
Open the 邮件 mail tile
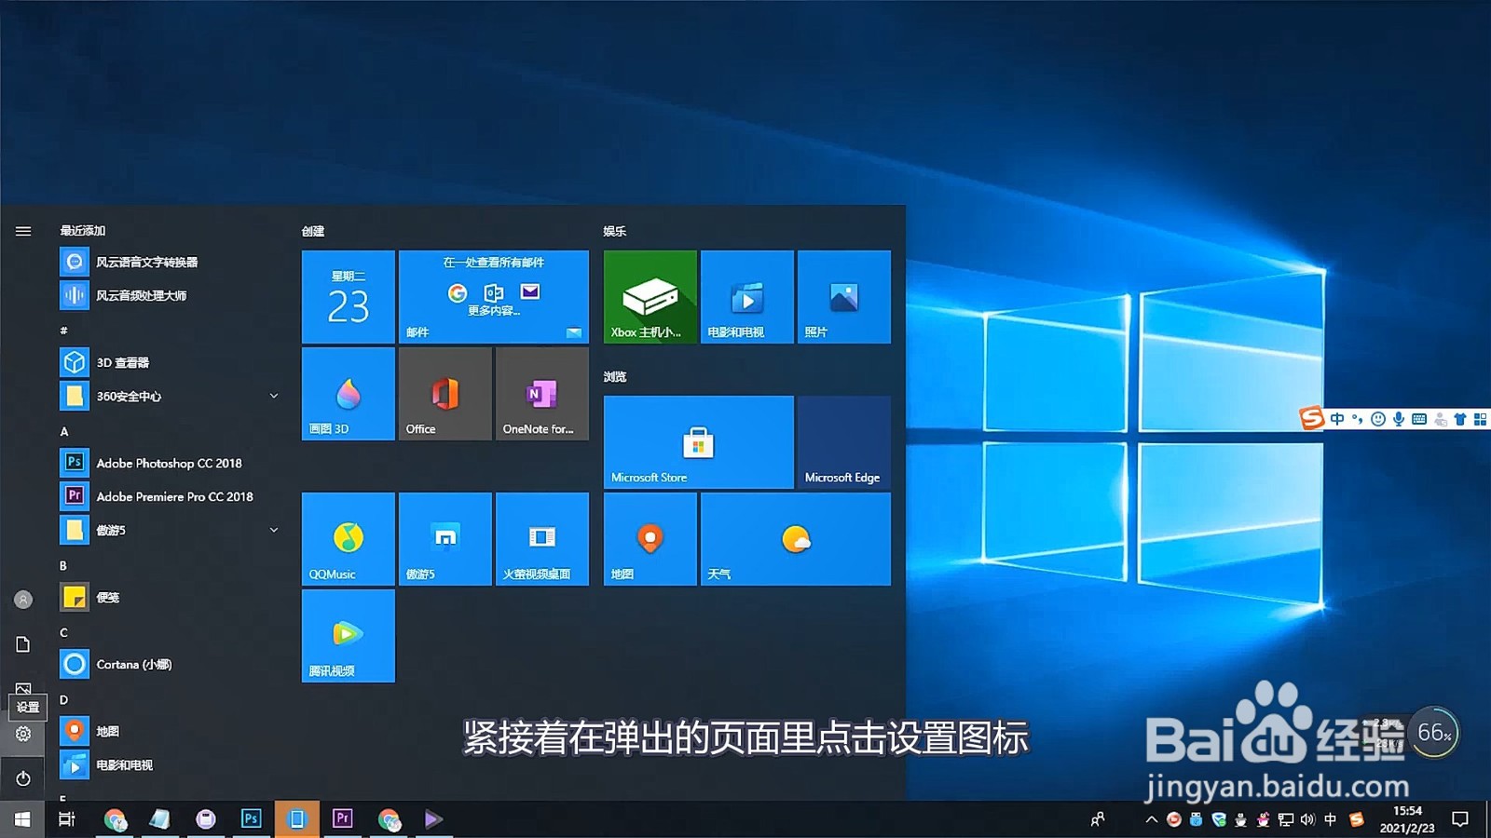coord(494,297)
